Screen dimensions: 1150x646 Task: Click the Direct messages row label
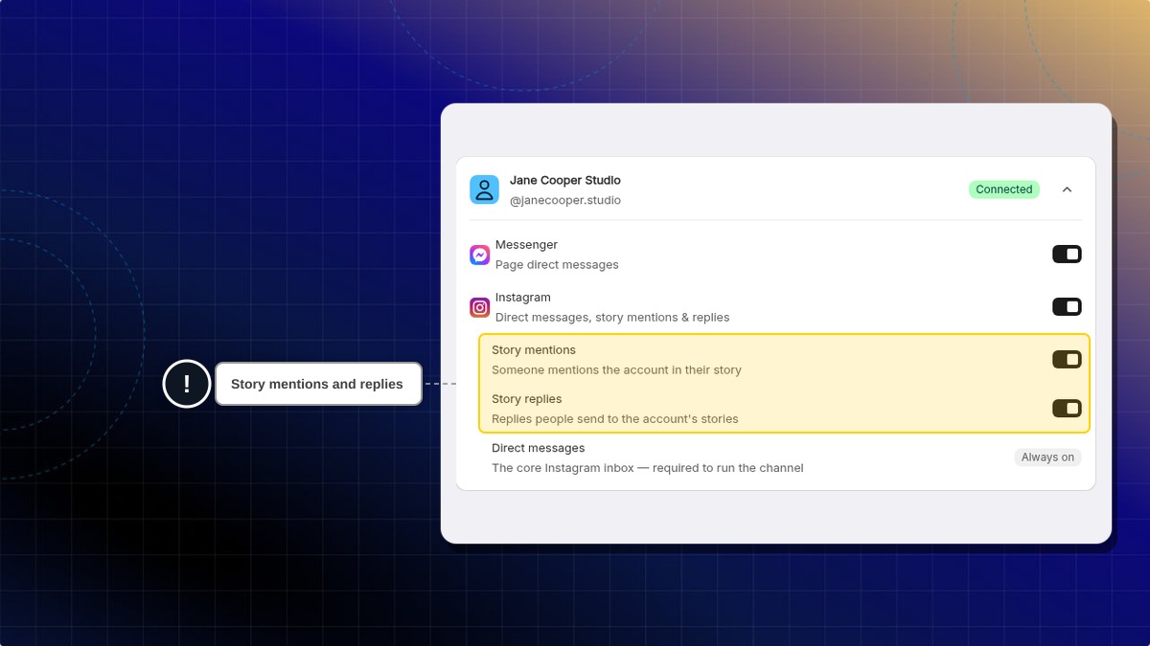[539, 448]
